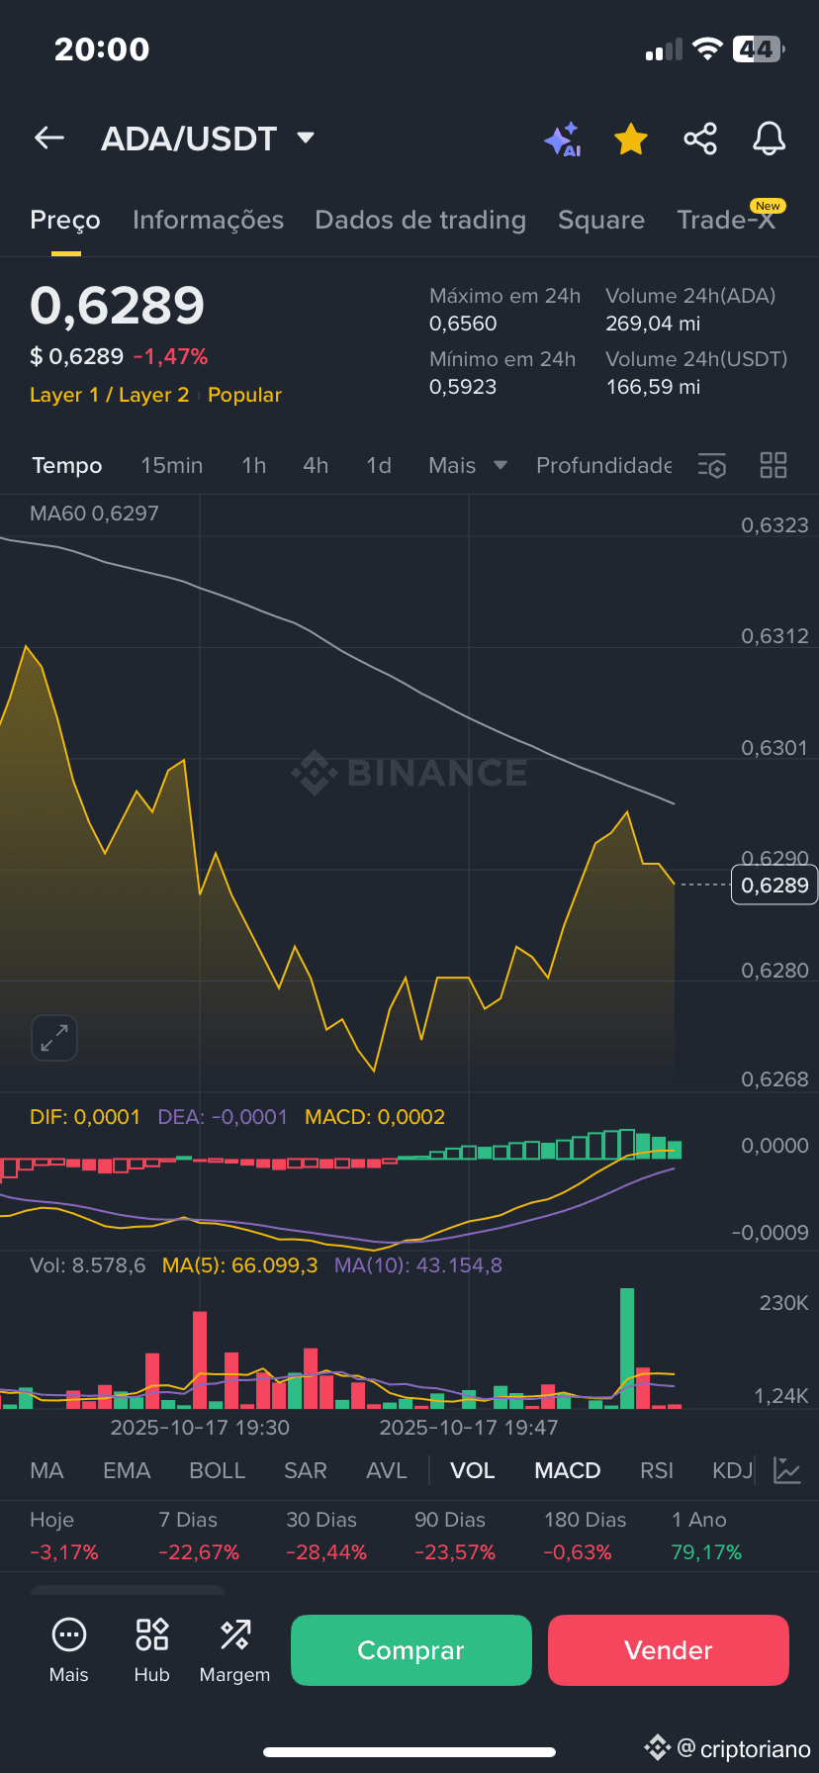This screenshot has width=819, height=1773.
Task: Toggle the BOLL indicator
Action: point(217,1470)
